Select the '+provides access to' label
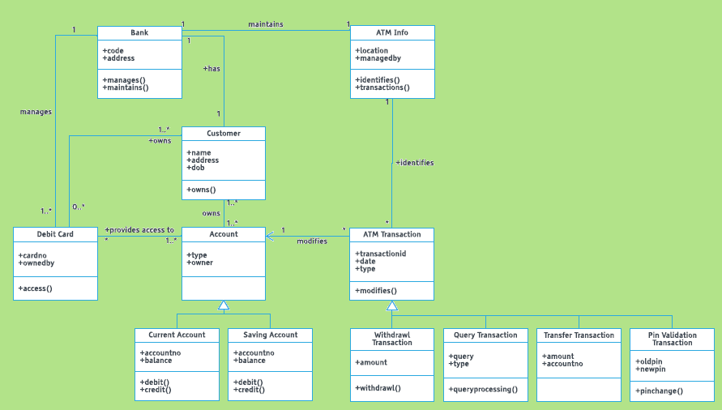 pyautogui.click(x=139, y=230)
